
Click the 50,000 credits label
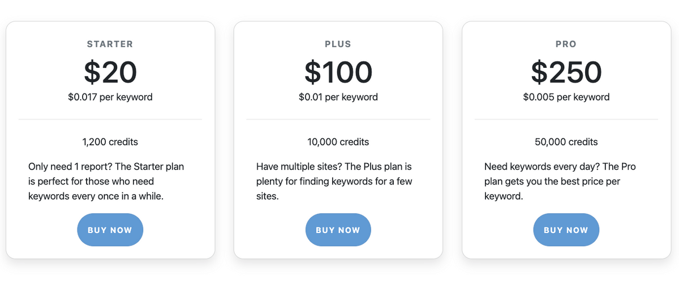[566, 142]
